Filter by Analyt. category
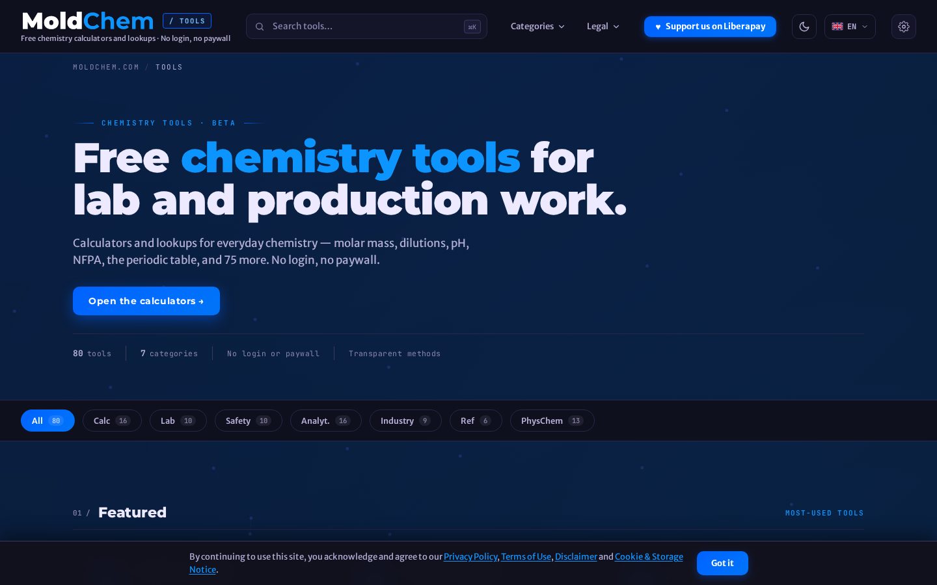 (325, 421)
